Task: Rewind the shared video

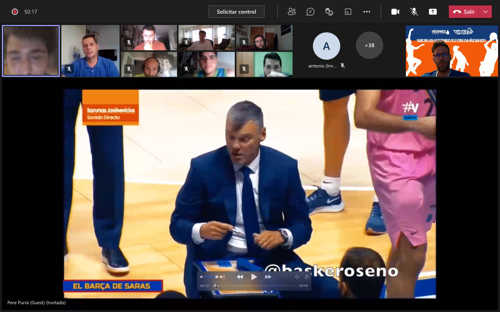Action: [x=240, y=277]
